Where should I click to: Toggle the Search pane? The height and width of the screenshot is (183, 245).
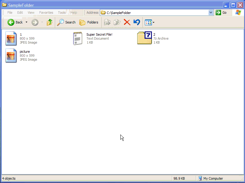click(x=66, y=22)
